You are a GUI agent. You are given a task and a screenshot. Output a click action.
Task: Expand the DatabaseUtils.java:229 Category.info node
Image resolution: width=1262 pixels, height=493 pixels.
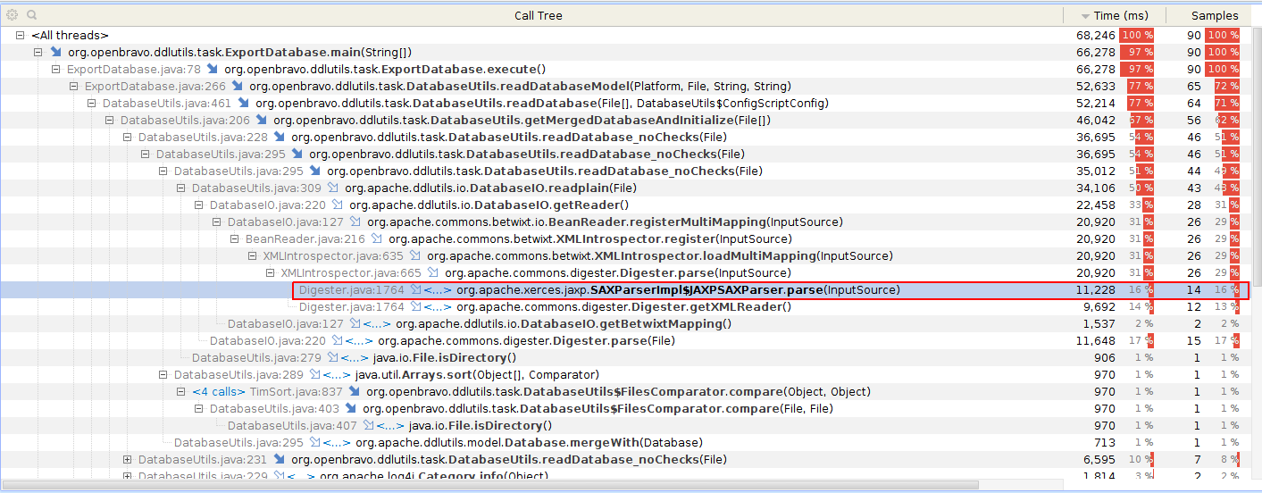coord(127,477)
